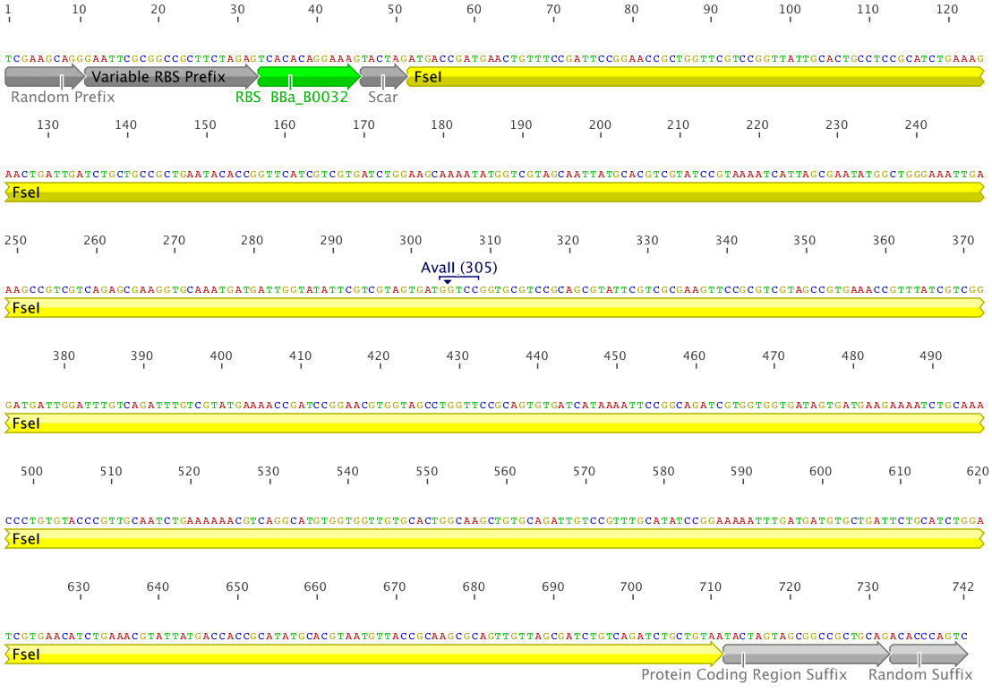Click the Protein Coding Region Suffix text label
This screenshot has width=992, height=693.
(744, 674)
